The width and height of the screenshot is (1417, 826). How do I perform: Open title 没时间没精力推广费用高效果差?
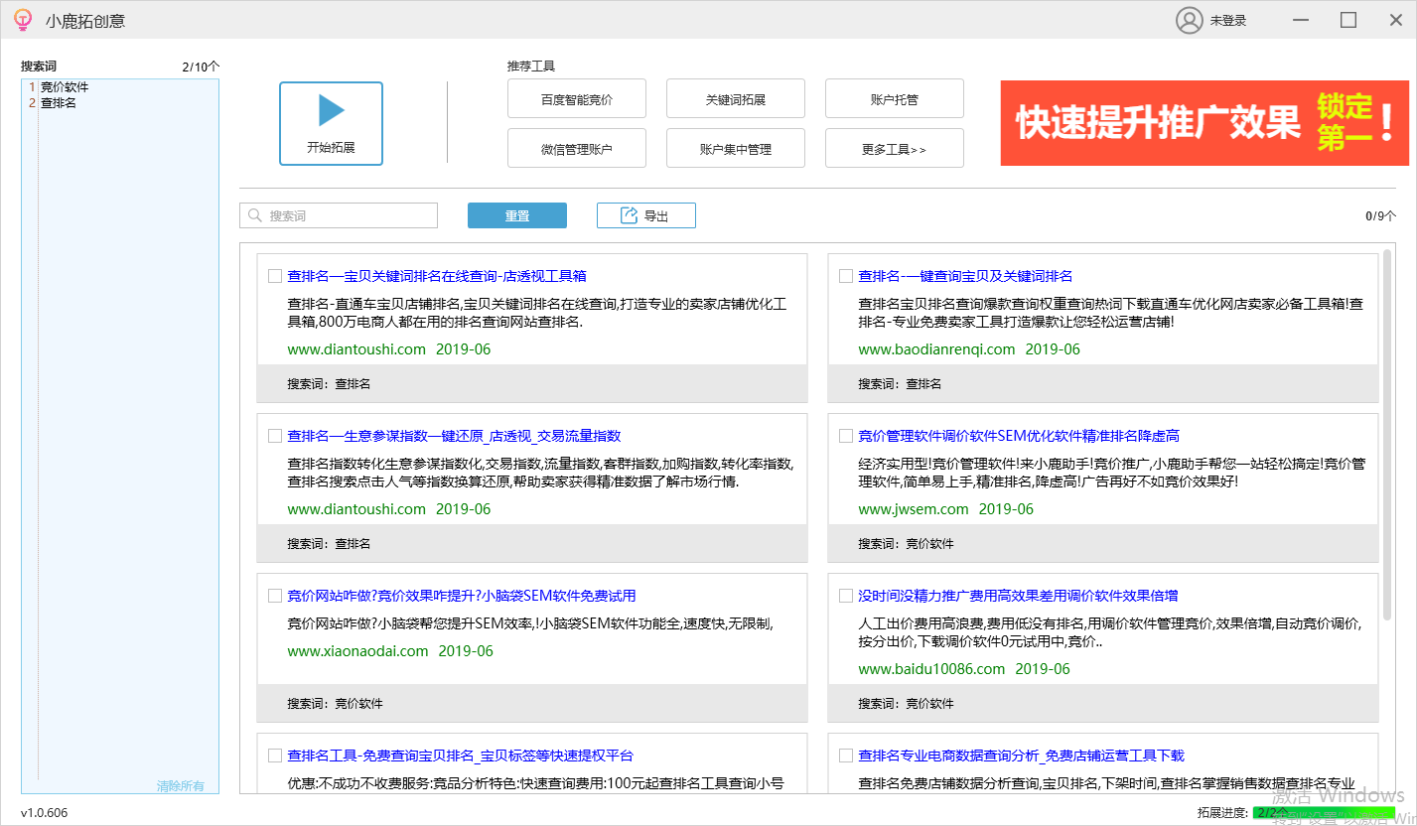(x=1018, y=596)
